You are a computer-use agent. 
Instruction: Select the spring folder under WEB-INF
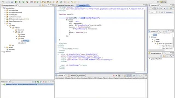(x=22, y=36)
